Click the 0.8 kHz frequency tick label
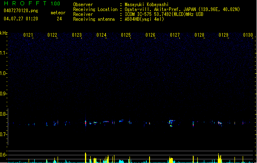The width and height of the screenshot is (257, 163). coord(3,114)
